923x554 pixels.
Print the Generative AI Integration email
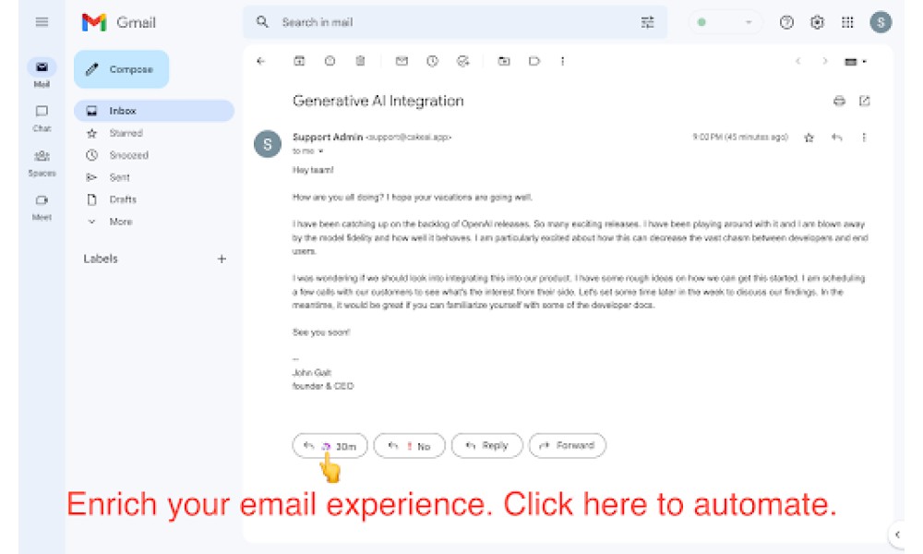[839, 102]
